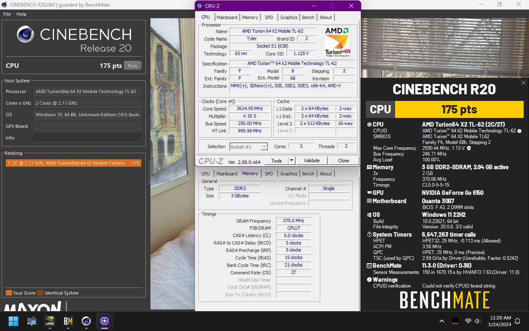Click the BenchMate version section icon
The width and height of the screenshot is (529, 331).
click(x=369, y=266)
